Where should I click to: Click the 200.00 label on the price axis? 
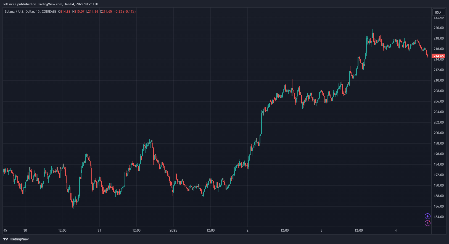439,133
